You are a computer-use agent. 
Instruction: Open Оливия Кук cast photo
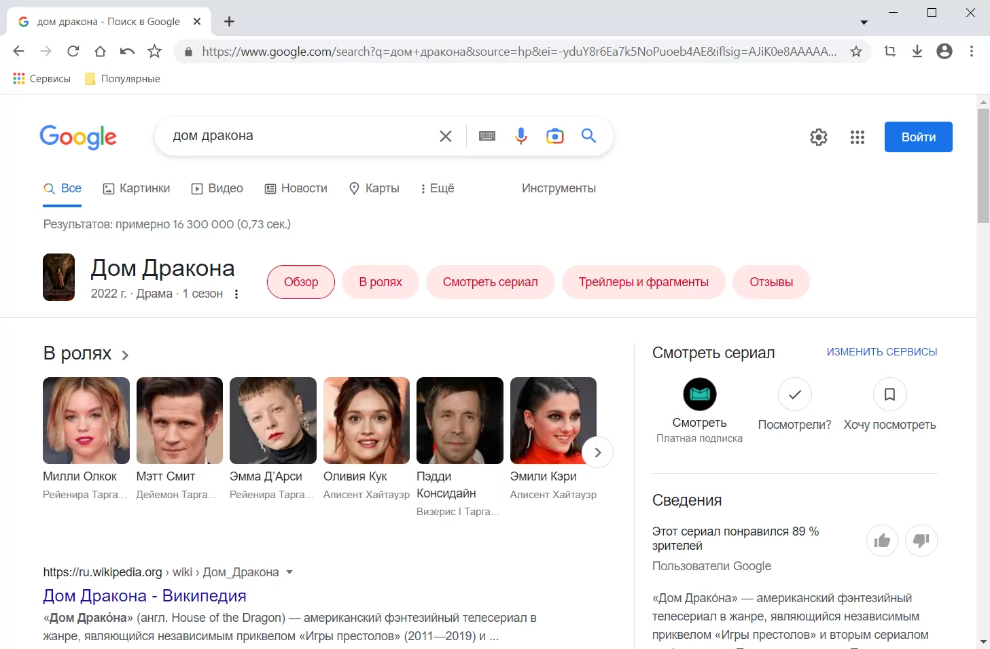(x=366, y=421)
